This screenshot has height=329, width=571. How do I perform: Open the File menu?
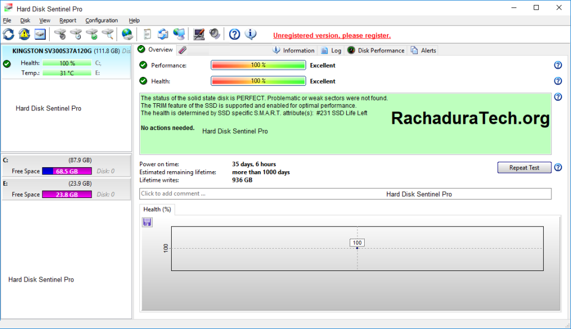(7, 21)
